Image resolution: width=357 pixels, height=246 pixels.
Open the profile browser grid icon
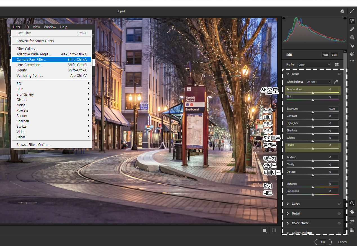click(337, 65)
